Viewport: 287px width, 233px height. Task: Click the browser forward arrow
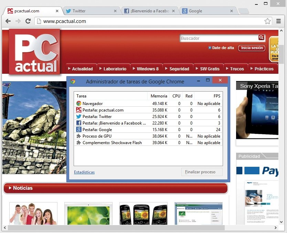(x=18, y=21)
